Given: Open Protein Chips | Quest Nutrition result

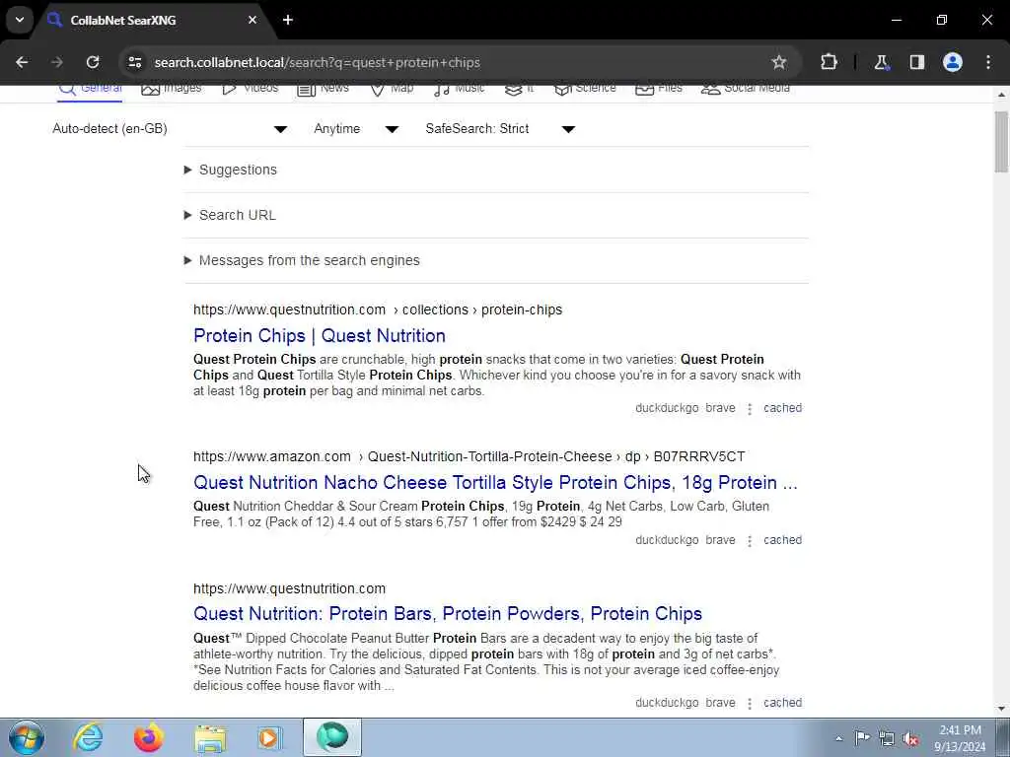Looking at the screenshot, I should click(320, 335).
